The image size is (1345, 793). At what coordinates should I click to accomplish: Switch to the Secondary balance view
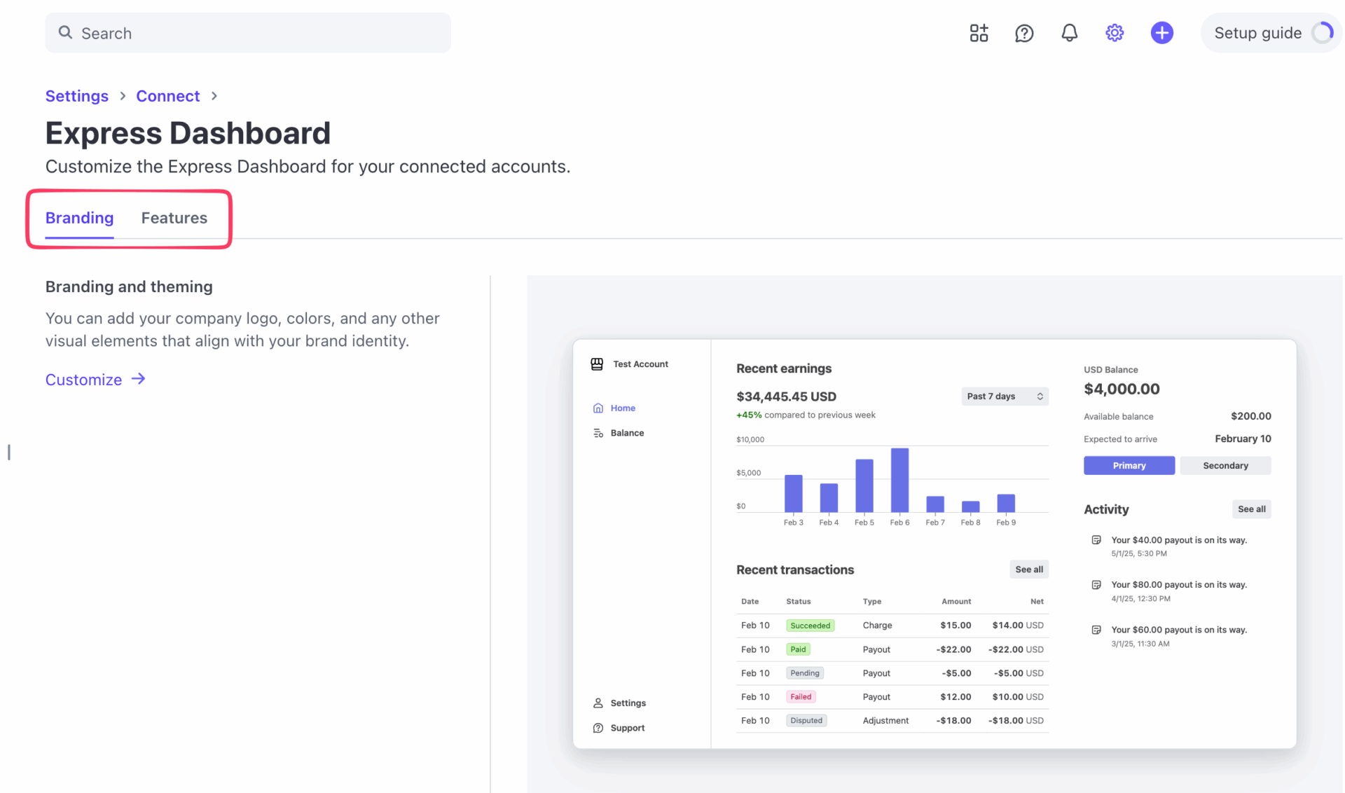(x=1225, y=465)
